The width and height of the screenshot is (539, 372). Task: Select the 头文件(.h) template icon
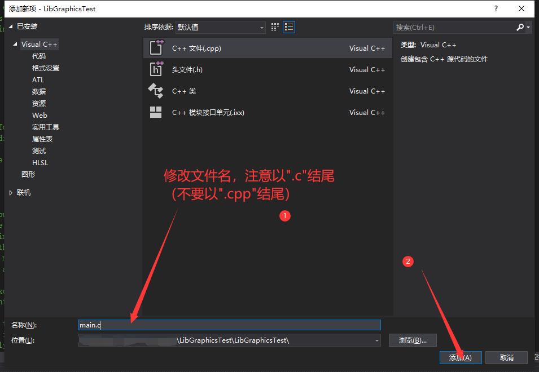[156, 69]
